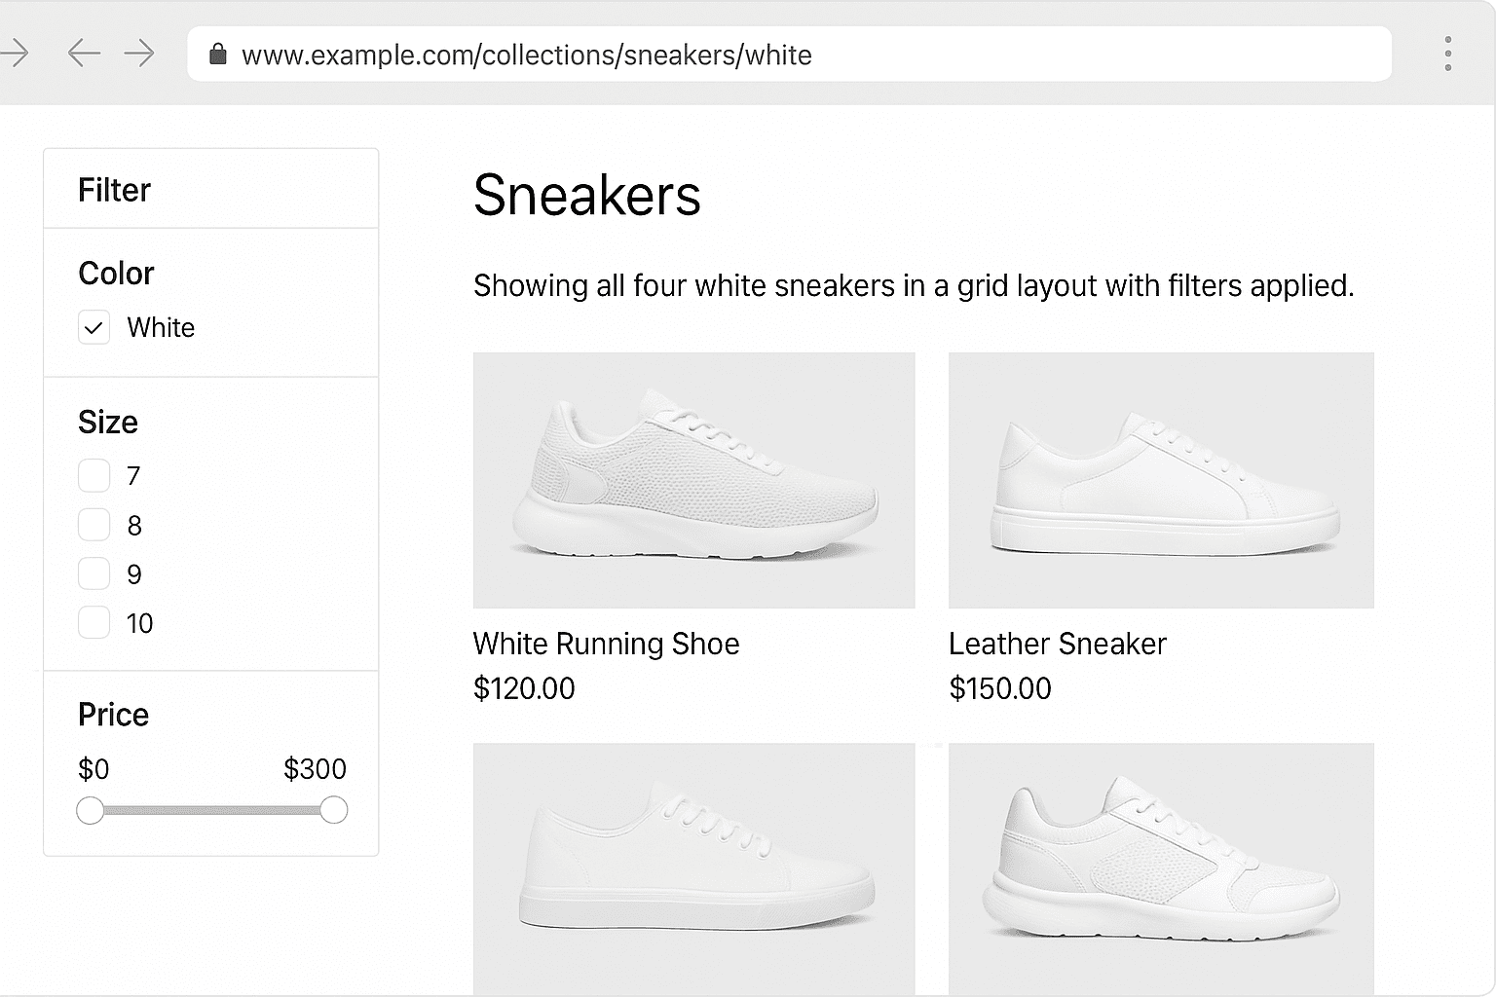Select the size 9 filter
This screenshot has width=1496, height=997.
[x=93, y=573]
